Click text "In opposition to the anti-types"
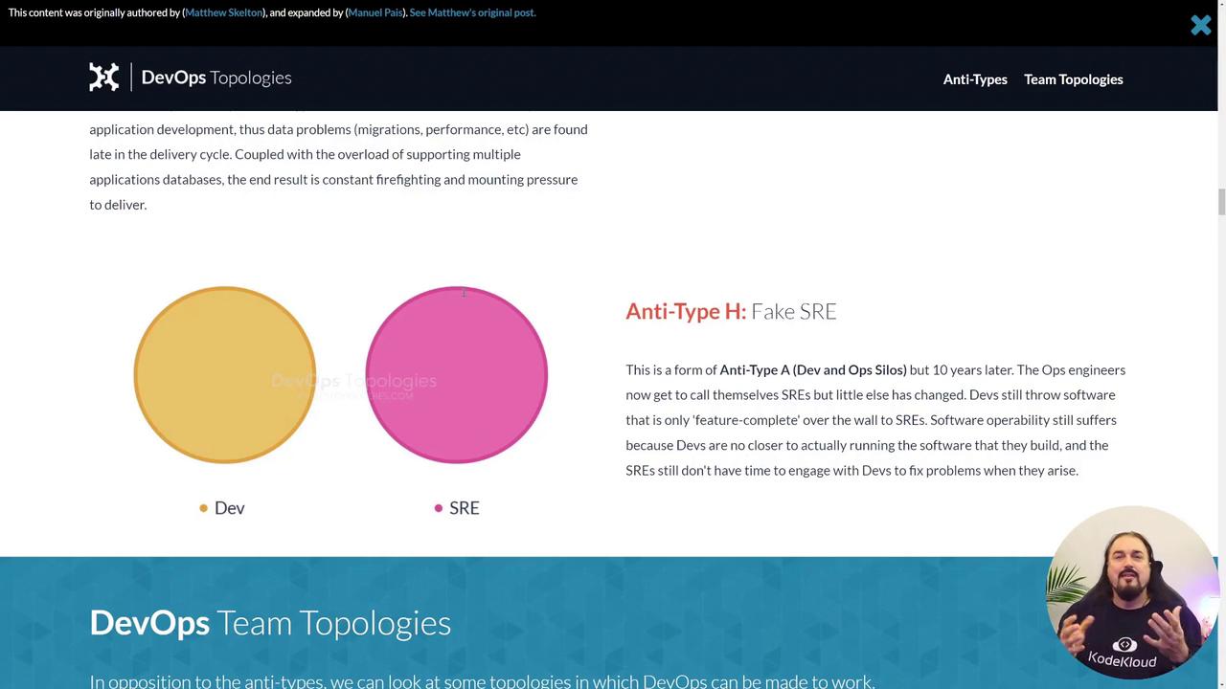Viewport: 1226px width, 689px height. pyautogui.click(x=206, y=681)
